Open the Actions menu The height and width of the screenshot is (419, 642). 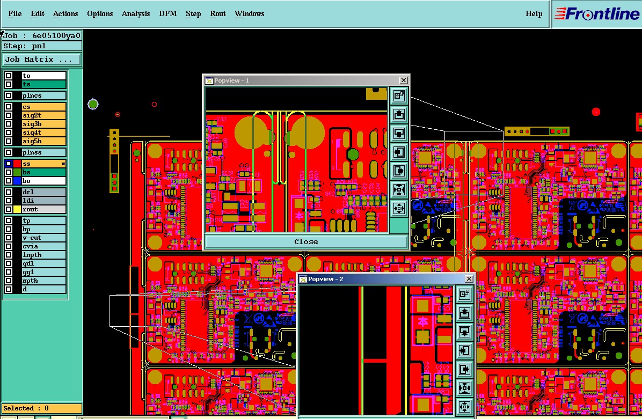(65, 13)
